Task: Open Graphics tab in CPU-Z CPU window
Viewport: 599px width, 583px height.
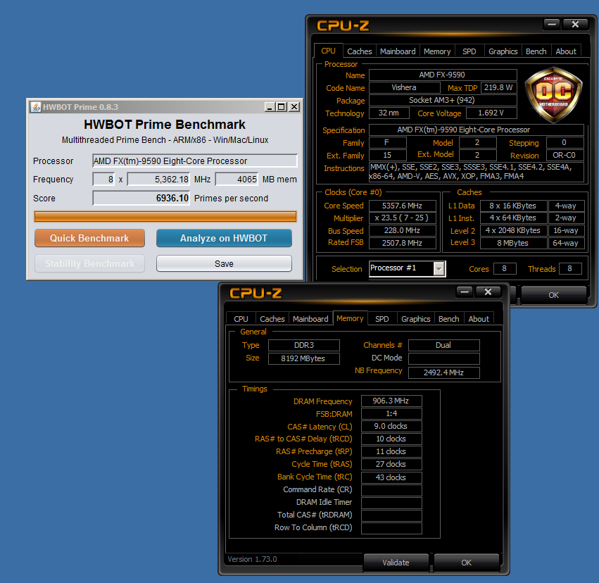Action: (x=503, y=51)
